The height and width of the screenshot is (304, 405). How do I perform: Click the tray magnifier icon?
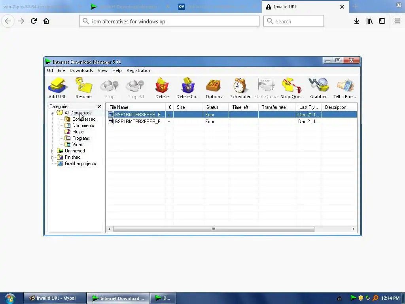pos(376,298)
